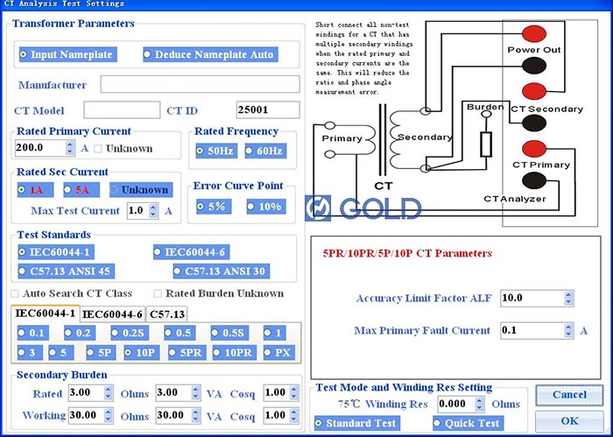Open the C57.13 tab
Image resolution: width=613 pixels, height=437 pixels.
pyautogui.click(x=166, y=314)
